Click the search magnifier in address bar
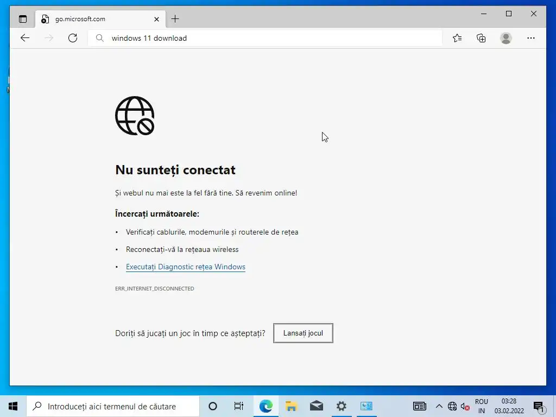The image size is (556, 417). [100, 38]
